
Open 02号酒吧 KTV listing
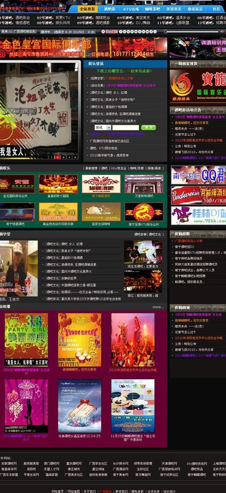(54, 18)
